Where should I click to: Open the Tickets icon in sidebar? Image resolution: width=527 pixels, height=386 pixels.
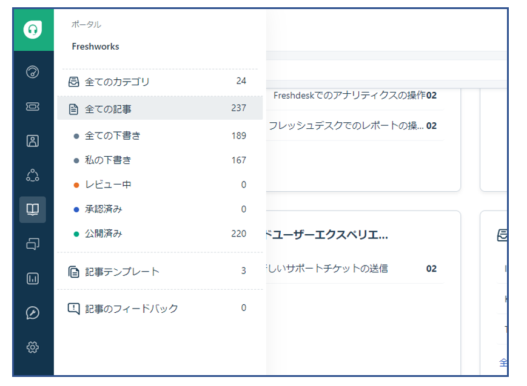[33, 106]
